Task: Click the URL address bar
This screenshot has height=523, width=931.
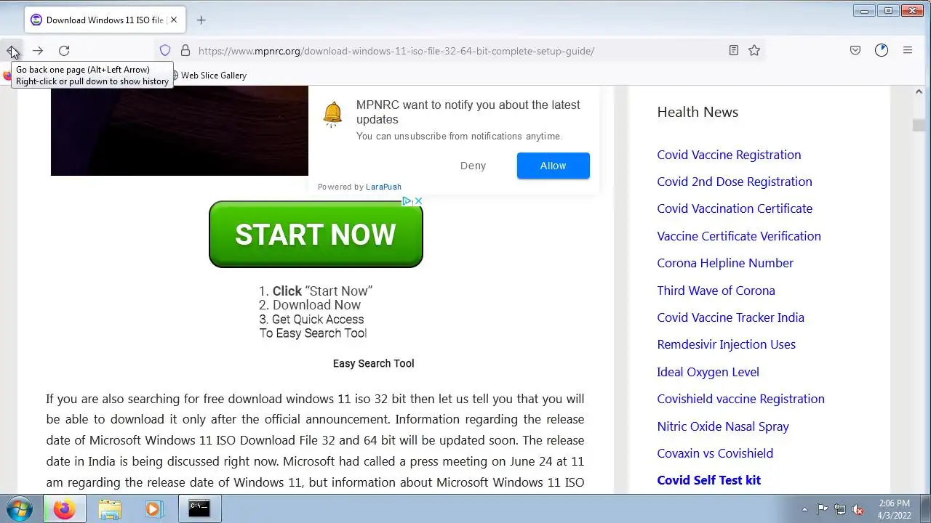Action: pos(458,51)
